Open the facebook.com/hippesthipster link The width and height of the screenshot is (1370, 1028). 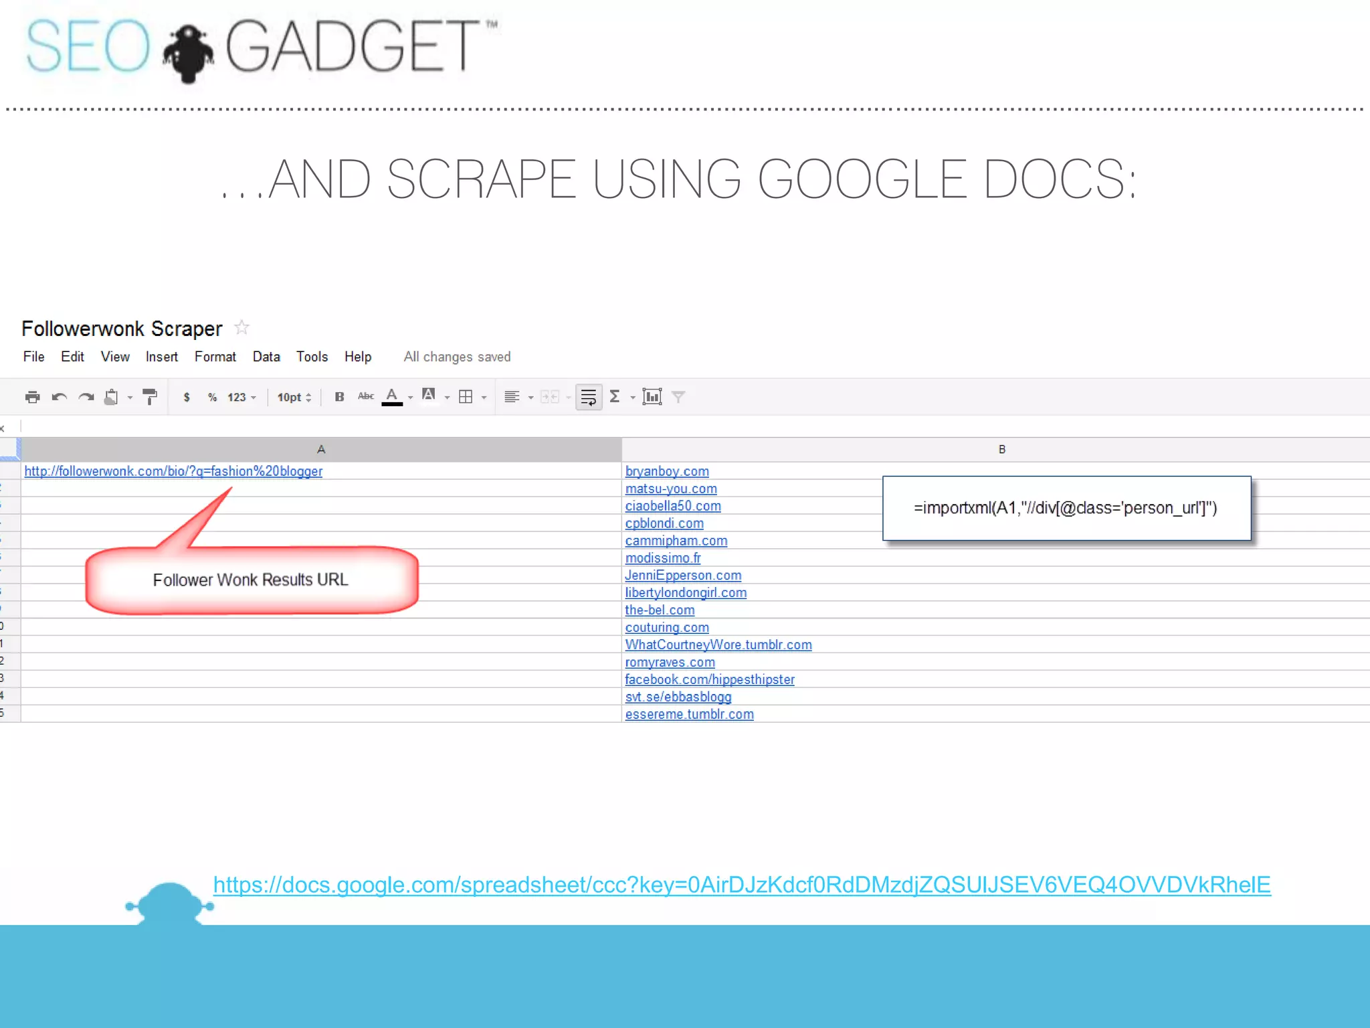(x=710, y=680)
